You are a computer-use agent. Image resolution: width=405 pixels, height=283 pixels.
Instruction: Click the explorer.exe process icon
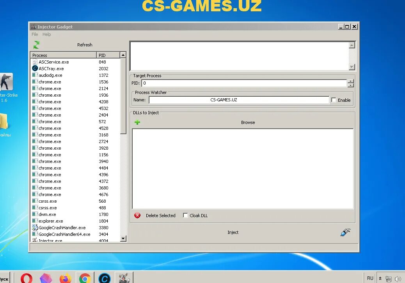(x=35, y=221)
